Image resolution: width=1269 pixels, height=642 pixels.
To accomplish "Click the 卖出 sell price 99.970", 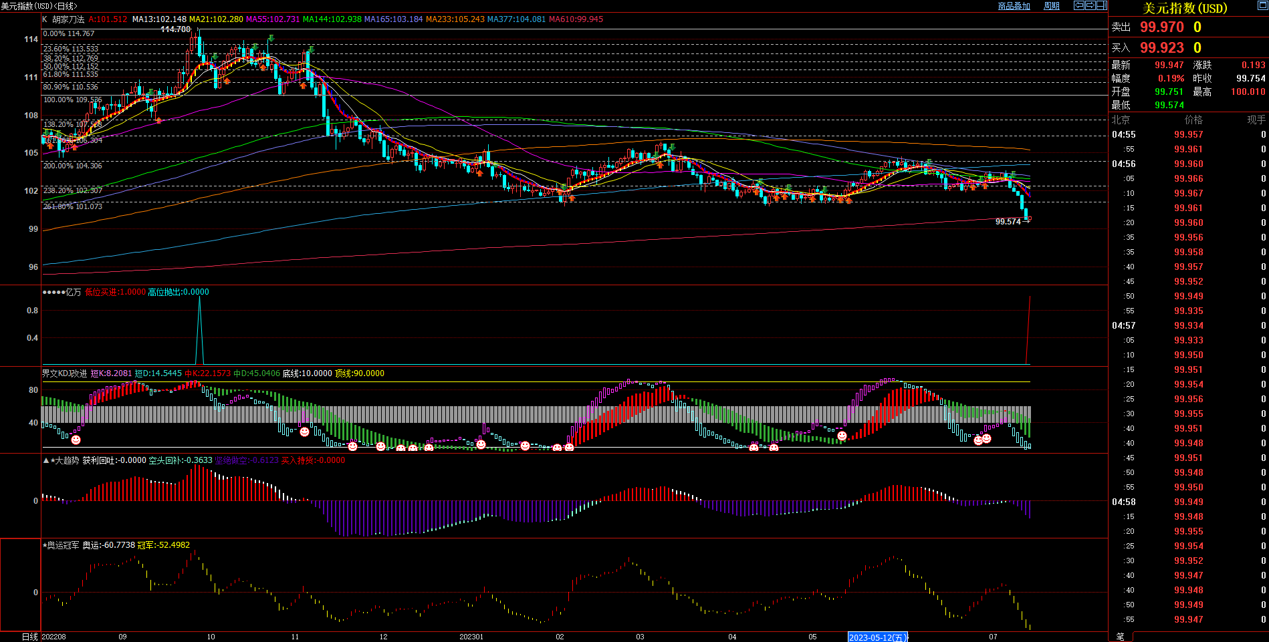I will coord(1161,27).
